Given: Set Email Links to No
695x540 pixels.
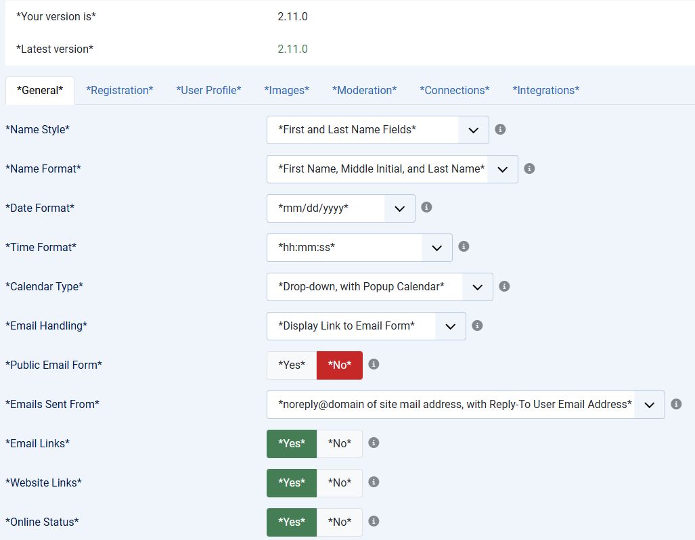Looking at the screenshot, I should click(x=340, y=444).
